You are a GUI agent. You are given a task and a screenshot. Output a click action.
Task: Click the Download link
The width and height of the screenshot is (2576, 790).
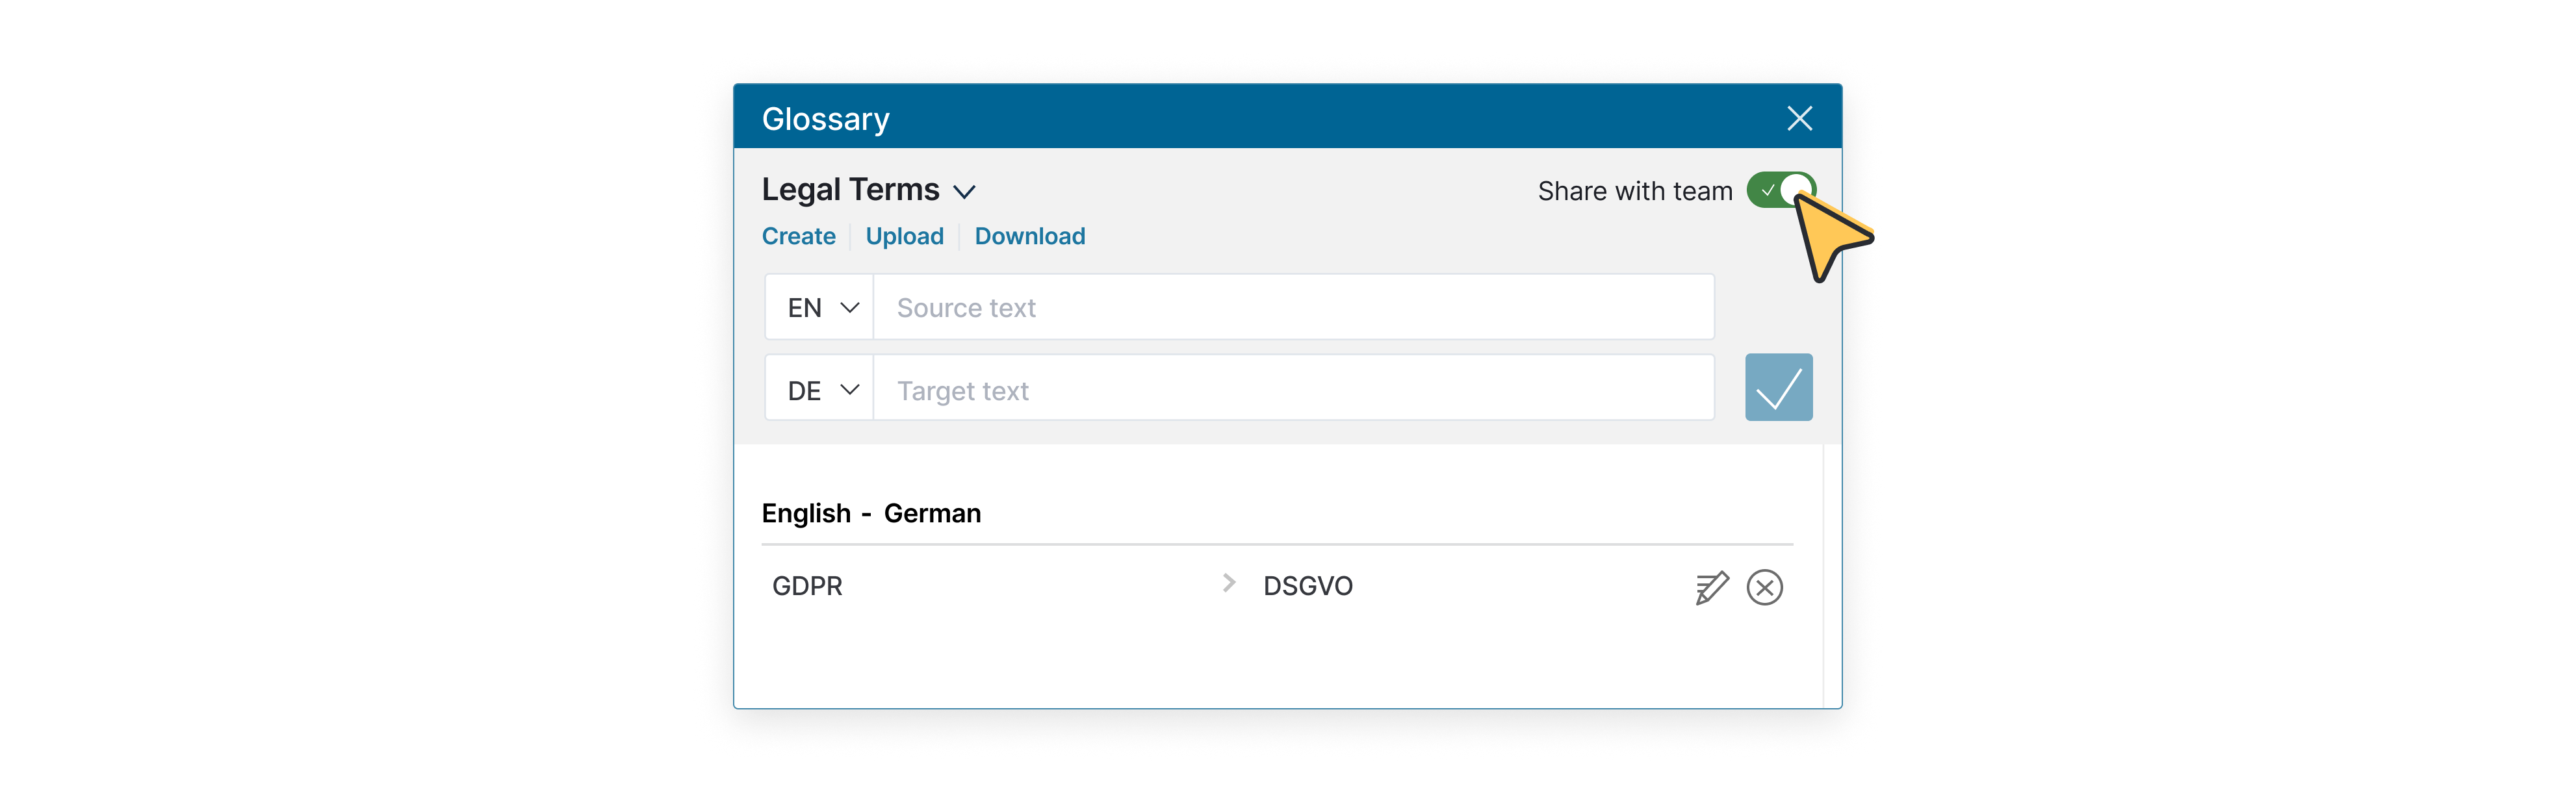click(1030, 235)
